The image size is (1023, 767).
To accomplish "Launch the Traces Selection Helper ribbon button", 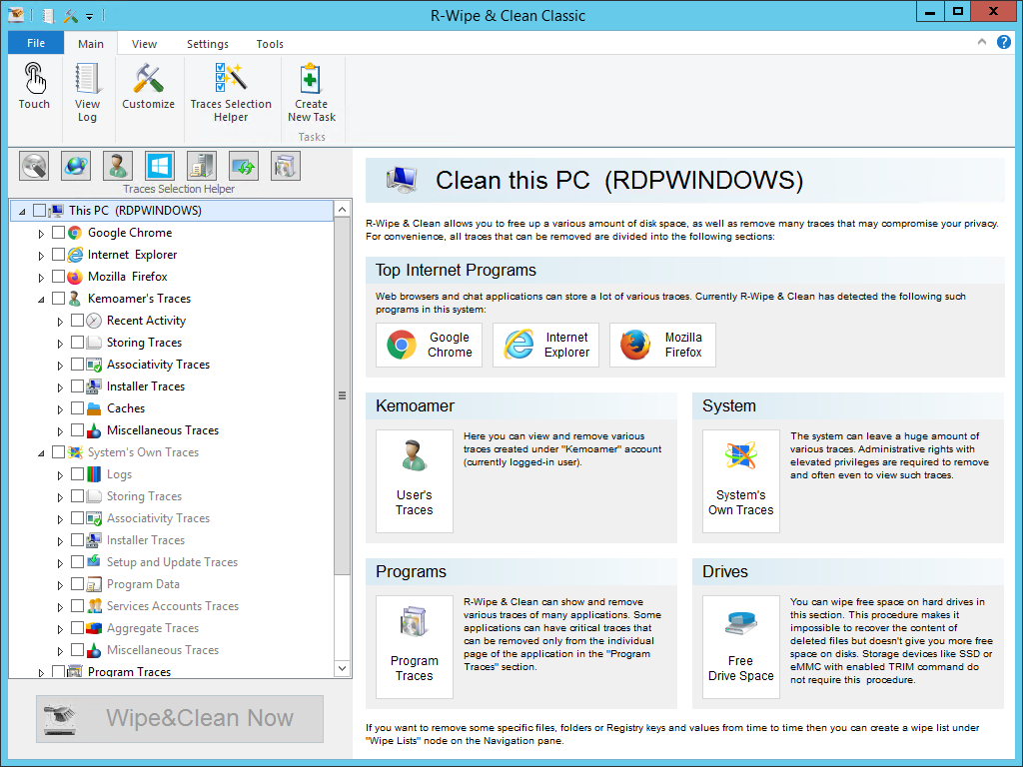I will click(x=231, y=93).
